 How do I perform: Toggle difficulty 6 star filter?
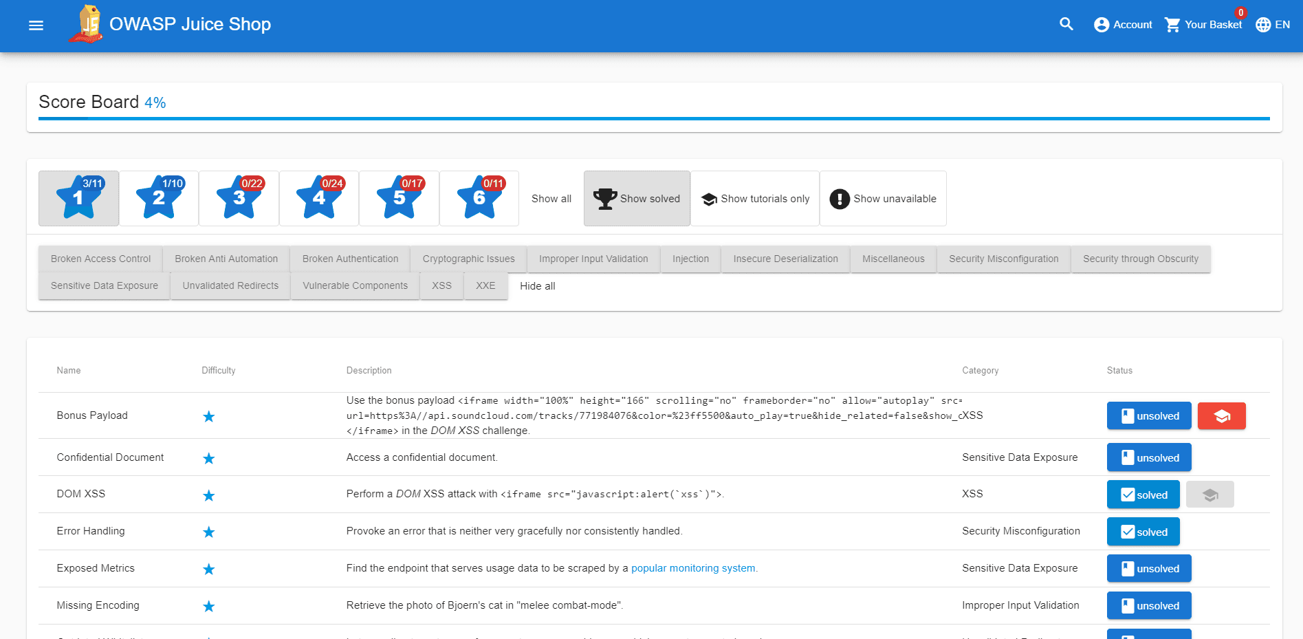479,198
